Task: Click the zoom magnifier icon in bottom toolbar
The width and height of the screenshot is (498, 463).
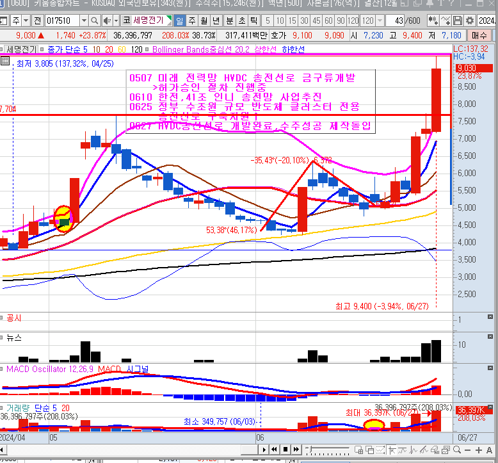Action: [x=457, y=450]
